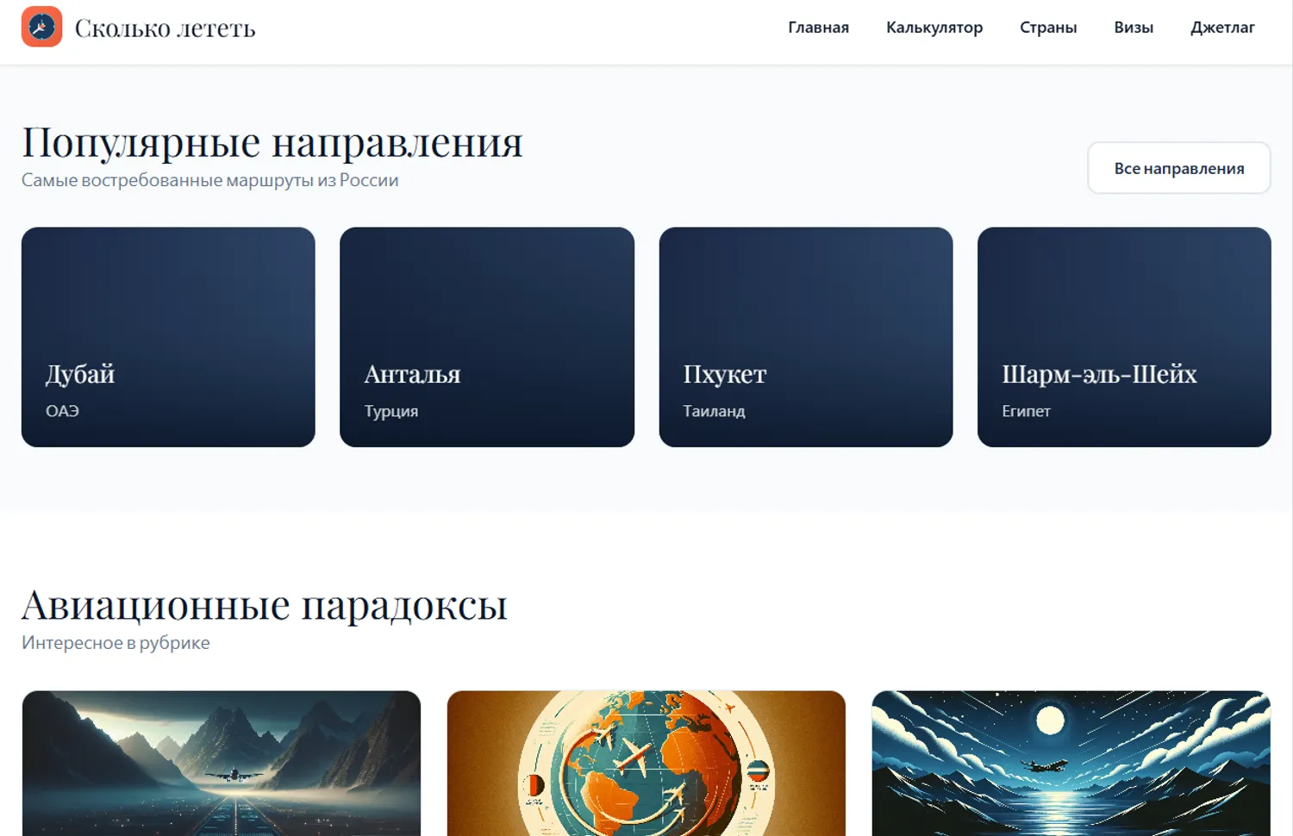This screenshot has width=1293, height=836.
Task: Click the «Интересное в рубрике» subtitle
Action: tap(116, 643)
